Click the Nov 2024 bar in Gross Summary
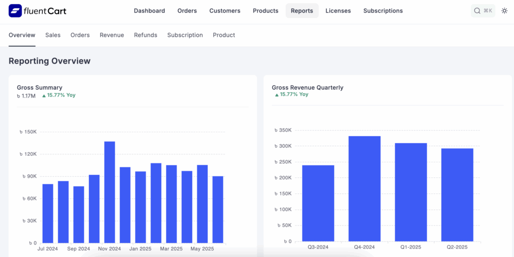This screenshot has width=514, height=257. pos(109,193)
